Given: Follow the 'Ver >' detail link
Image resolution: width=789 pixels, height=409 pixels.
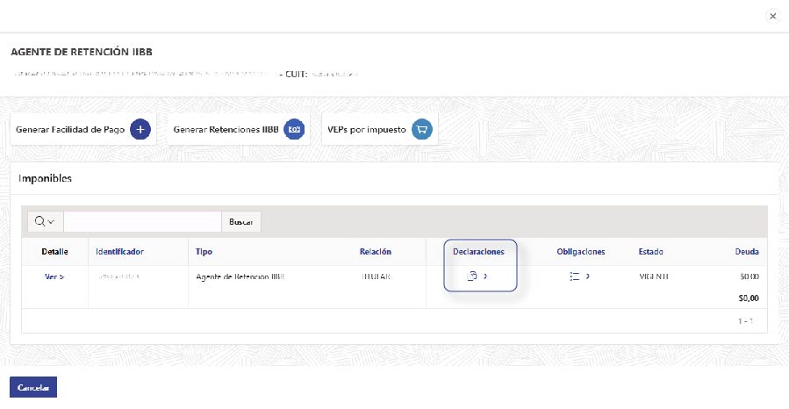Looking at the screenshot, I should [x=54, y=276].
